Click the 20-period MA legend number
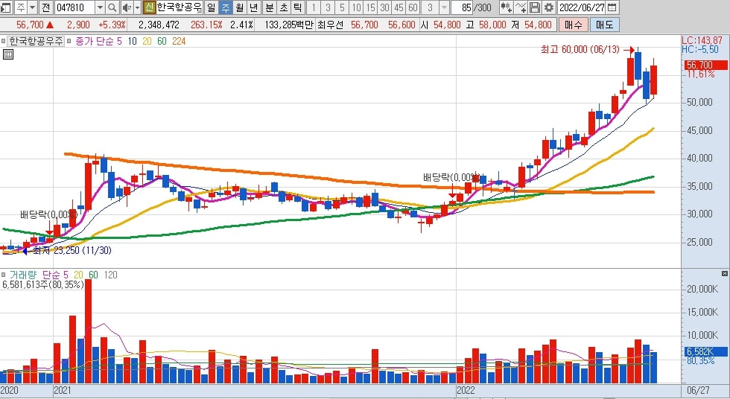The image size is (730, 399). [x=147, y=42]
